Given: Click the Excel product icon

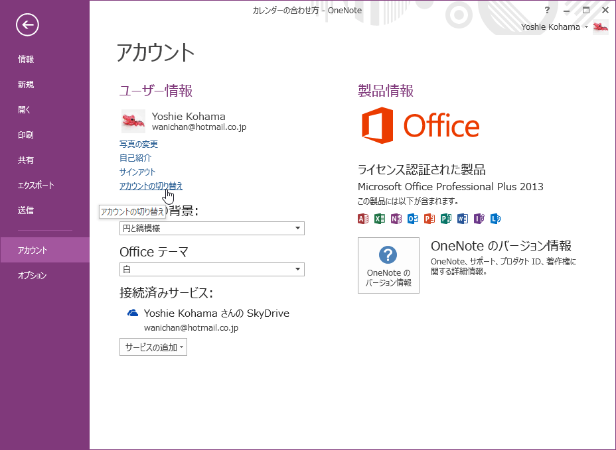Looking at the screenshot, I should pyautogui.click(x=380, y=219).
